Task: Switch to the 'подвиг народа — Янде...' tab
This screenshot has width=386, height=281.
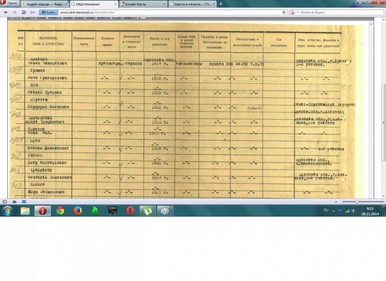Action: click(44, 4)
